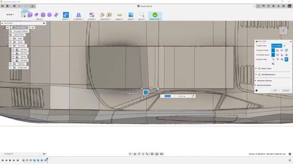The height and width of the screenshot is (164, 293).
Task: Click the timeline end marker handle
Action: point(47,160)
